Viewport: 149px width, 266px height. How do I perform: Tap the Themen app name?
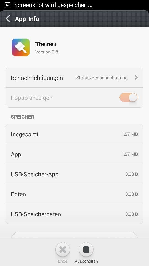pyautogui.click(x=46, y=44)
